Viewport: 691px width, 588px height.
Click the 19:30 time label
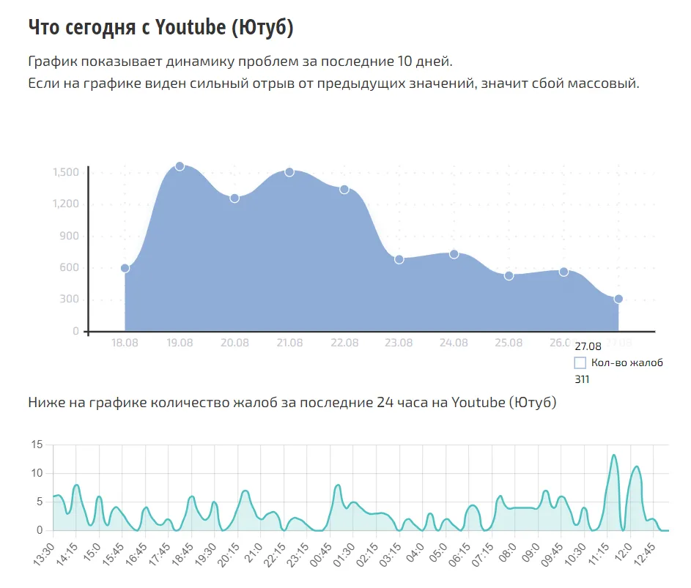pyautogui.click(x=205, y=554)
